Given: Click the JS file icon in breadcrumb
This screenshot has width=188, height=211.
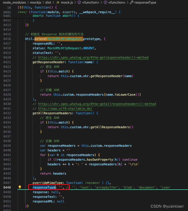Looking at the screenshot, I should pos(58,2).
